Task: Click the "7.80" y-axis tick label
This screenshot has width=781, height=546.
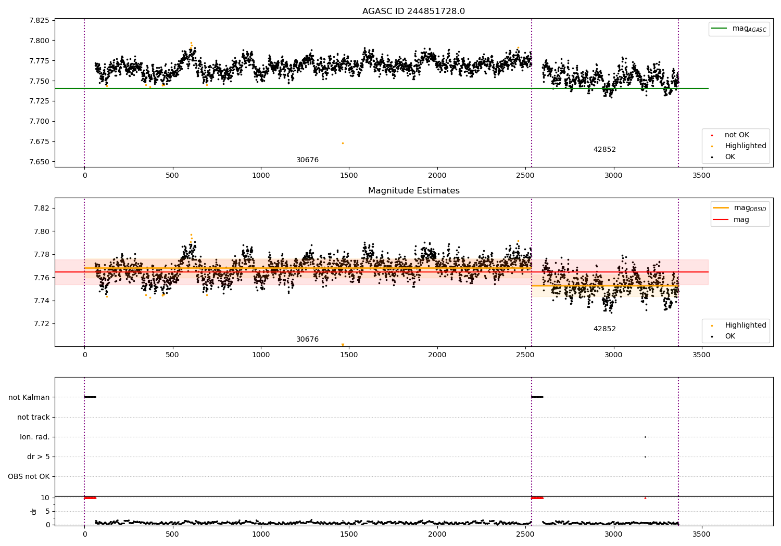Action: (x=41, y=231)
